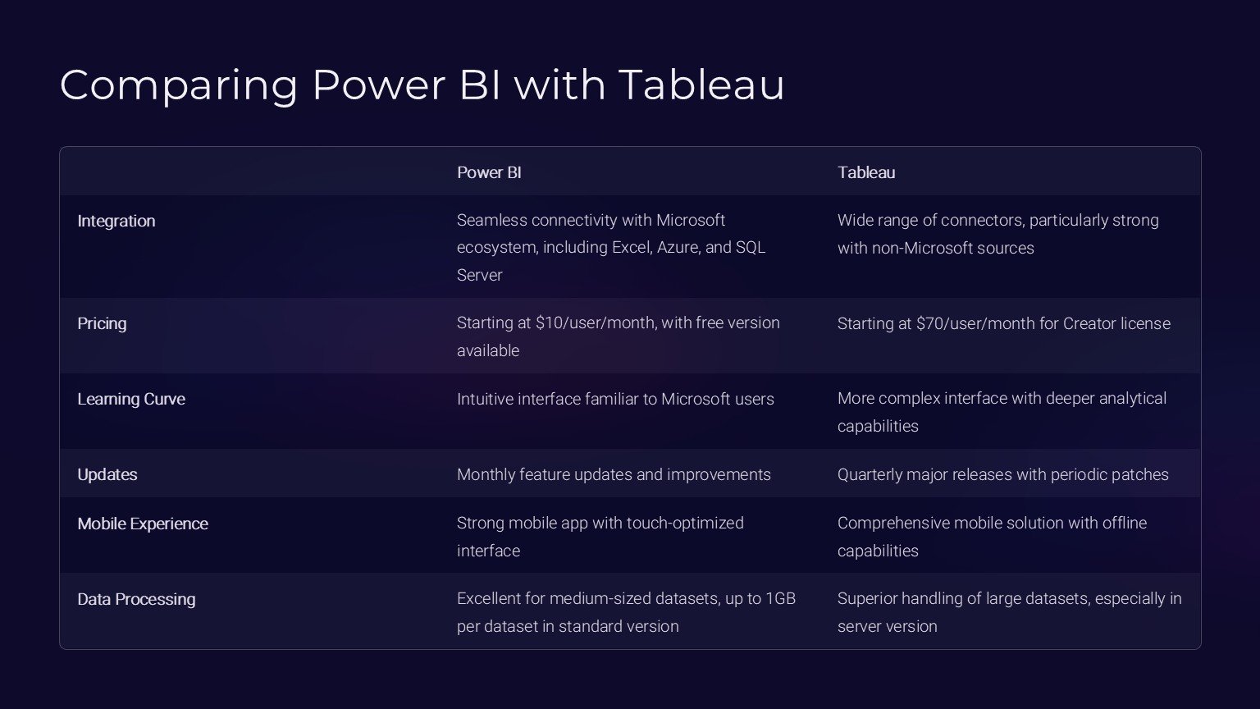Click the 'Integration' row label

116,221
